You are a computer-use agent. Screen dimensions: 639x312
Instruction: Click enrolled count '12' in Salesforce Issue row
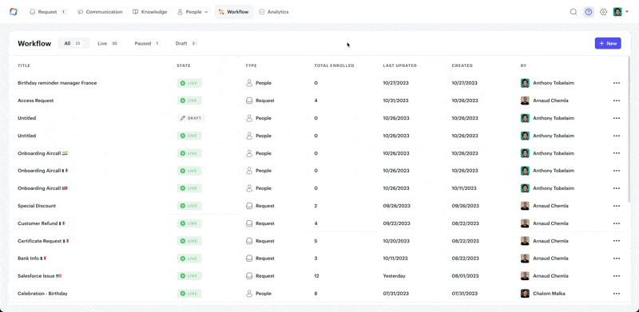[316, 276]
